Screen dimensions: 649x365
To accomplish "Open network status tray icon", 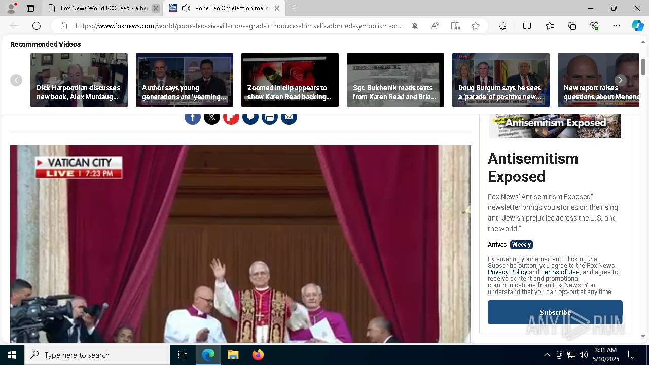I will [x=571, y=355].
